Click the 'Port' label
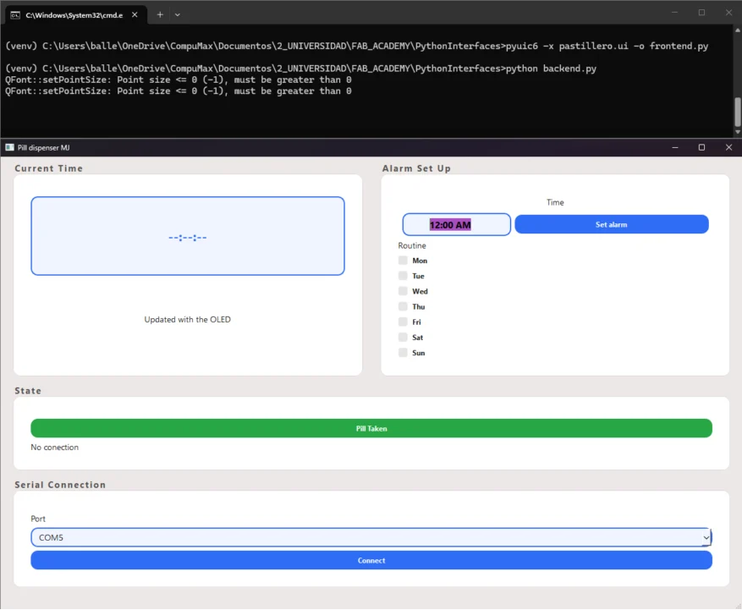The height and width of the screenshot is (610, 742). click(x=38, y=519)
